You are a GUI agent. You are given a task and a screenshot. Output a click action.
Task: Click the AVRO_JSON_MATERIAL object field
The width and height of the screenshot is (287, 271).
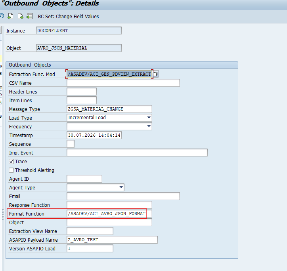coord(79,48)
